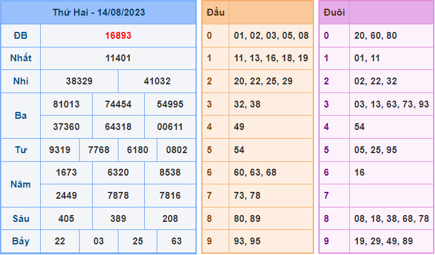Screen dimensions: 435x255
Task: Click the Đầu column header
Action: tap(216, 12)
